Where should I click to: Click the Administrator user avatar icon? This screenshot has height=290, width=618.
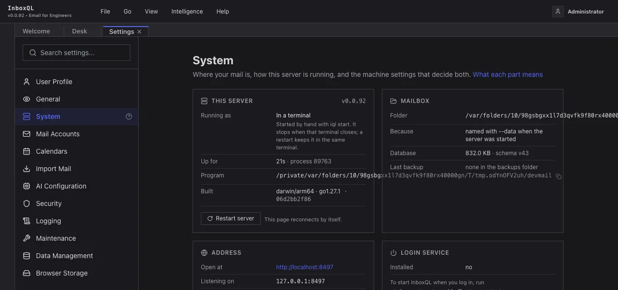pyautogui.click(x=558, y=12)
